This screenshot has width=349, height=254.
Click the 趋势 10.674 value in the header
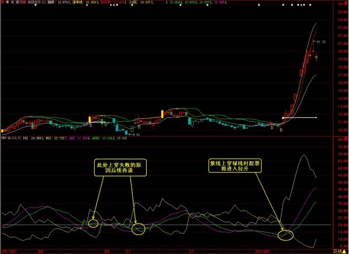pos(59,2)
